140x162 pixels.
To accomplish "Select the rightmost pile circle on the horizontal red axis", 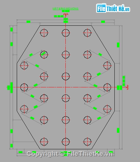I will point(107,87).
